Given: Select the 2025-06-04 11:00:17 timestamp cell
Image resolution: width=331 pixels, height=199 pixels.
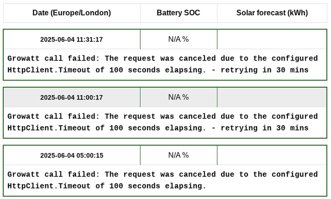Looking at the screenshot, I should [x=71, y=97].
